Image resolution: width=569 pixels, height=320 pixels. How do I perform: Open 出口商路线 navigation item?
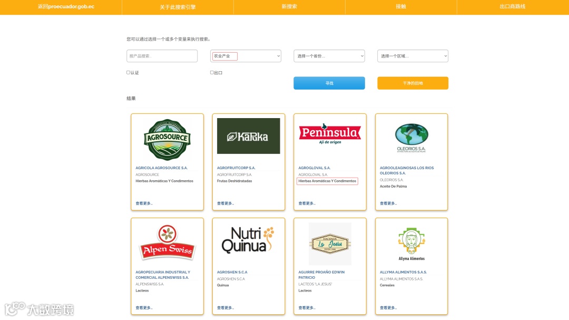[513, 6]
